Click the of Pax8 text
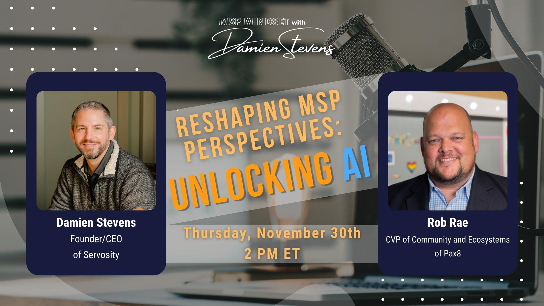544x306 pixels. coord(448,253)
